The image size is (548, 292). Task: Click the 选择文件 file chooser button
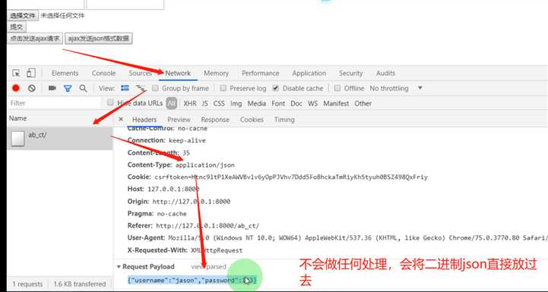[x=23, y=15]
